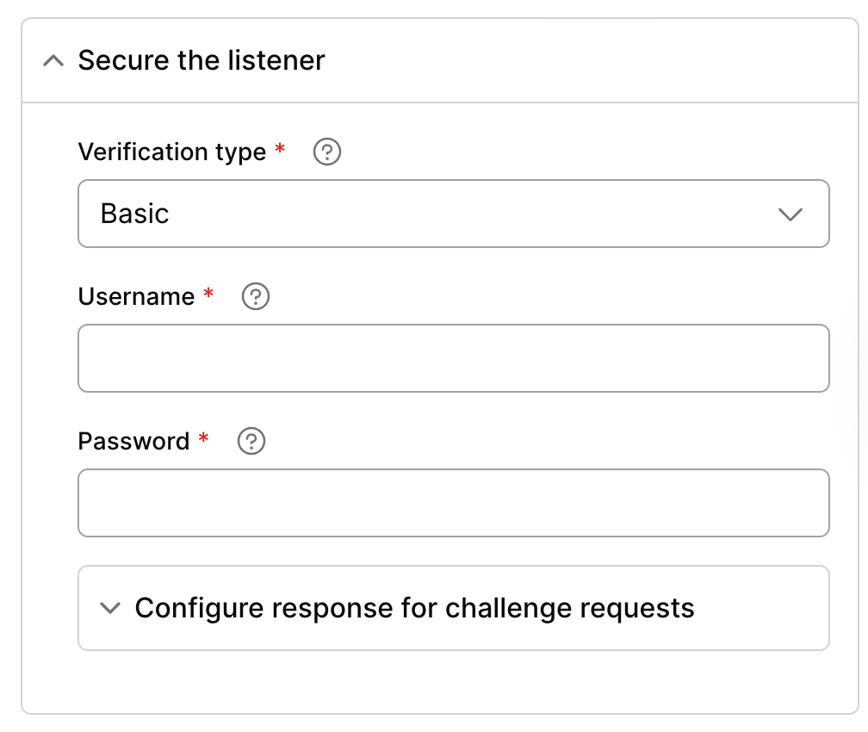The image size is (868, 732).
Task: Open help for Verification type
Action: click(327, 152)
